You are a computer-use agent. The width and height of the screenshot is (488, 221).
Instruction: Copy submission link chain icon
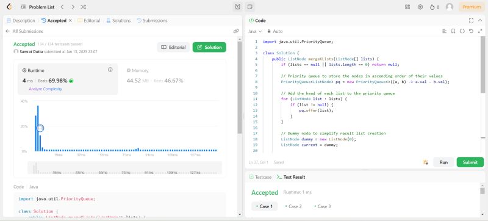236,31
